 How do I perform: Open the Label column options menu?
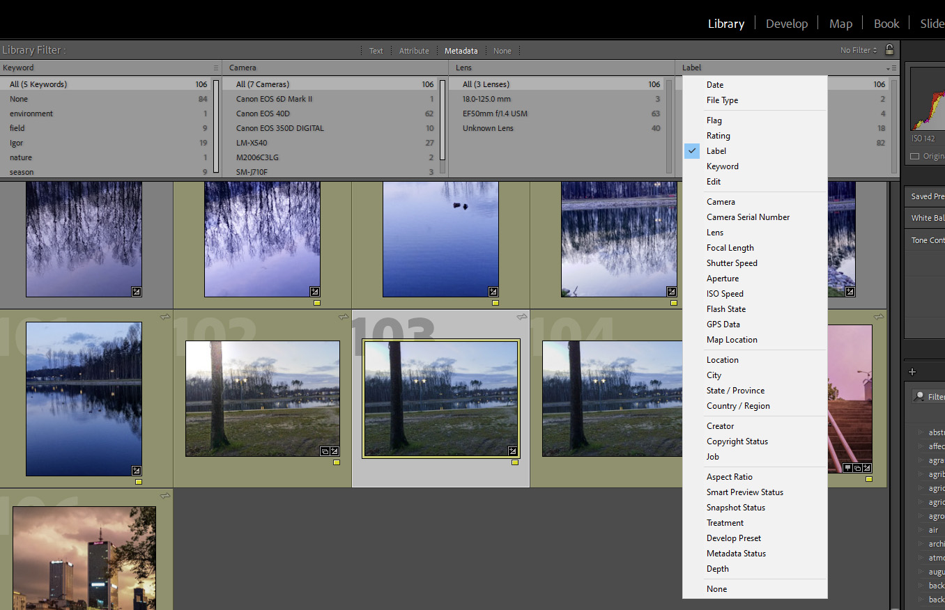[x=891, y=68]
